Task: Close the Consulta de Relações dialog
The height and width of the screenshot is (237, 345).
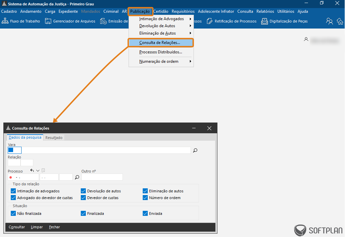Action: coord(209,128)
